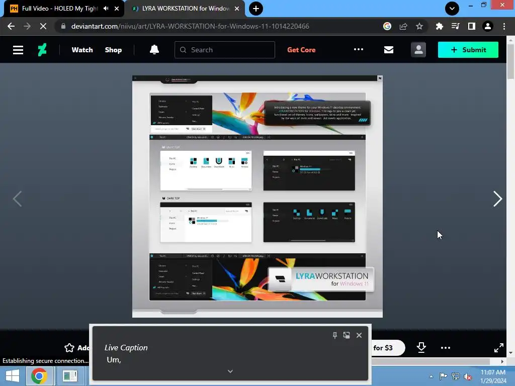Click the Submit button
515x386 pixels.
pos(468,50)
